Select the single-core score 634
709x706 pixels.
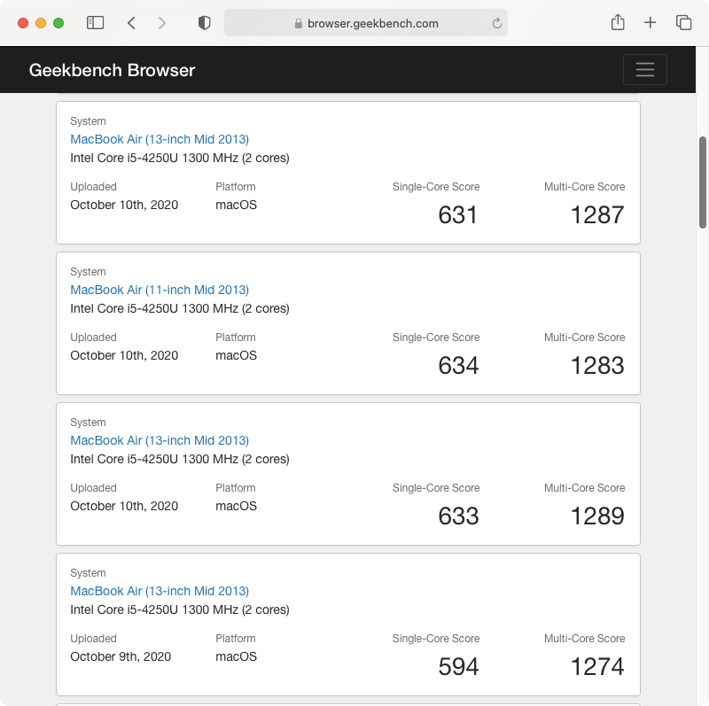(x=458, y=365)
